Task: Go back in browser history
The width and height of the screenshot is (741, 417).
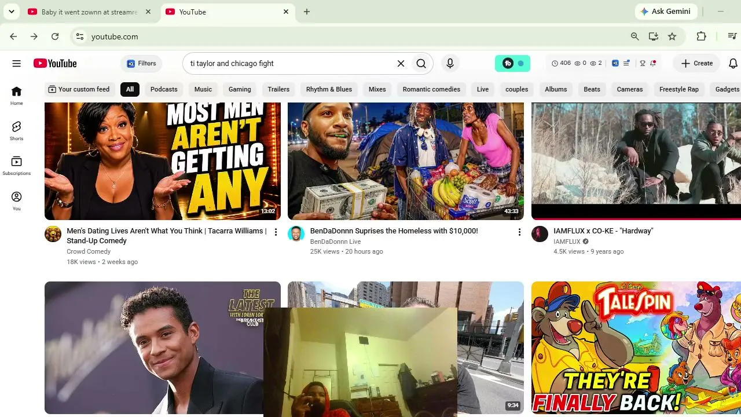Action: pos(13,36)
